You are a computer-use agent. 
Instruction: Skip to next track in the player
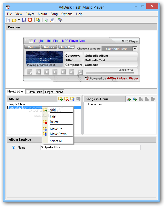[72, 72]
